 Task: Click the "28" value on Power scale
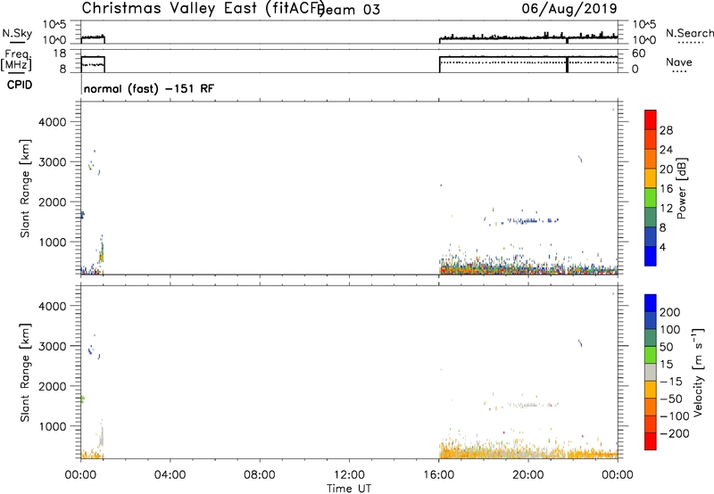coord(666,130)
